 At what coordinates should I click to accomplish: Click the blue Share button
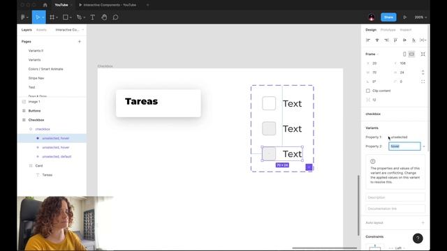(x=388, y=17)
